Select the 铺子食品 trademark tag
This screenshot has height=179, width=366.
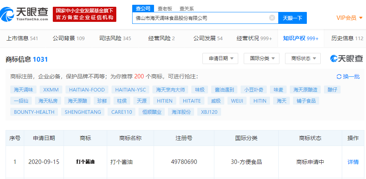[306, 101]
